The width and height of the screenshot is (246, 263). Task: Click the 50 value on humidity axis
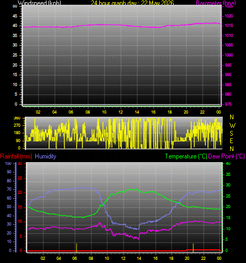[9, 206]
